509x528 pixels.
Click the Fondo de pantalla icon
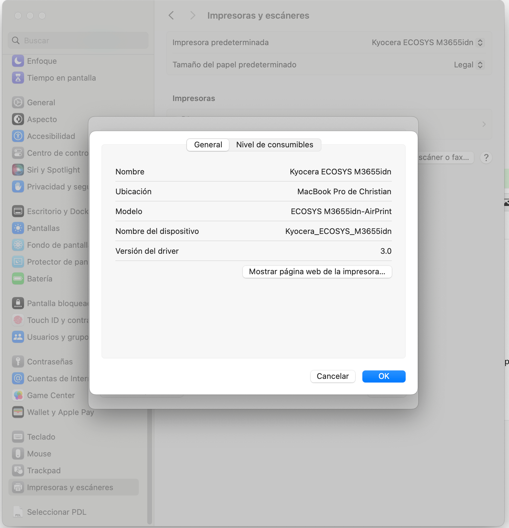point(18,245)
